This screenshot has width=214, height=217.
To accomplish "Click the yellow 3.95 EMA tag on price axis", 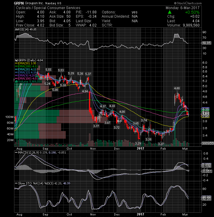I will tap(205, 117).
